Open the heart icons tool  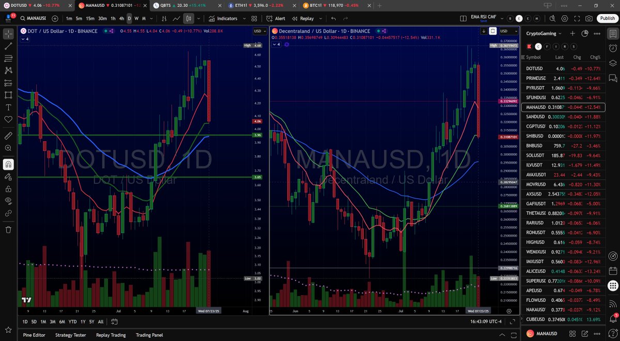click(8, 120)
